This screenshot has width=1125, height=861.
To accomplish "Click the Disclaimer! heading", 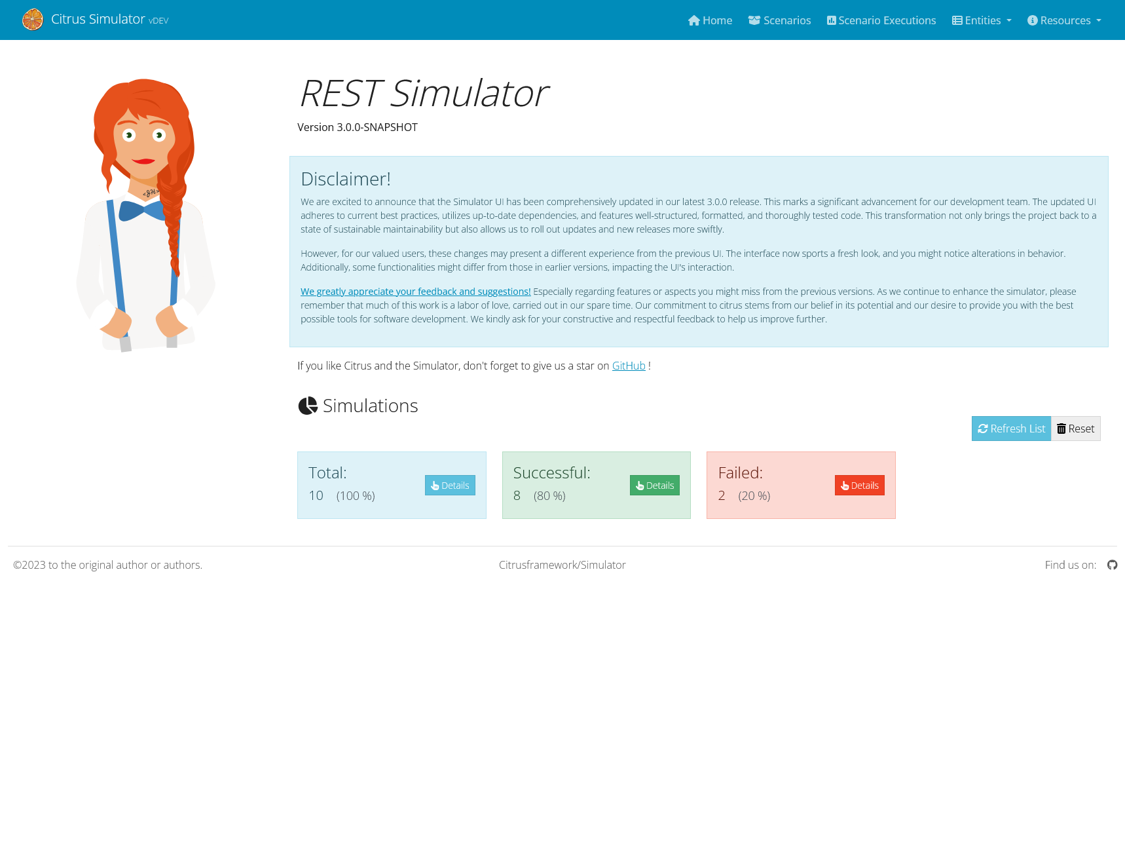I will click(x=345, y=179).
